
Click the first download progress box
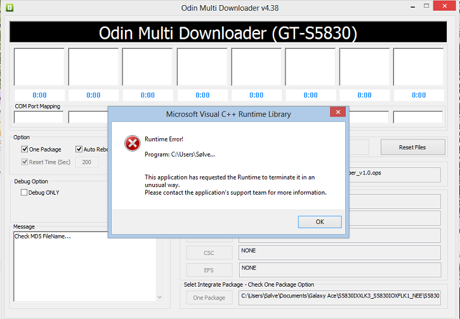pyautogui.click(x=39, y=67)
